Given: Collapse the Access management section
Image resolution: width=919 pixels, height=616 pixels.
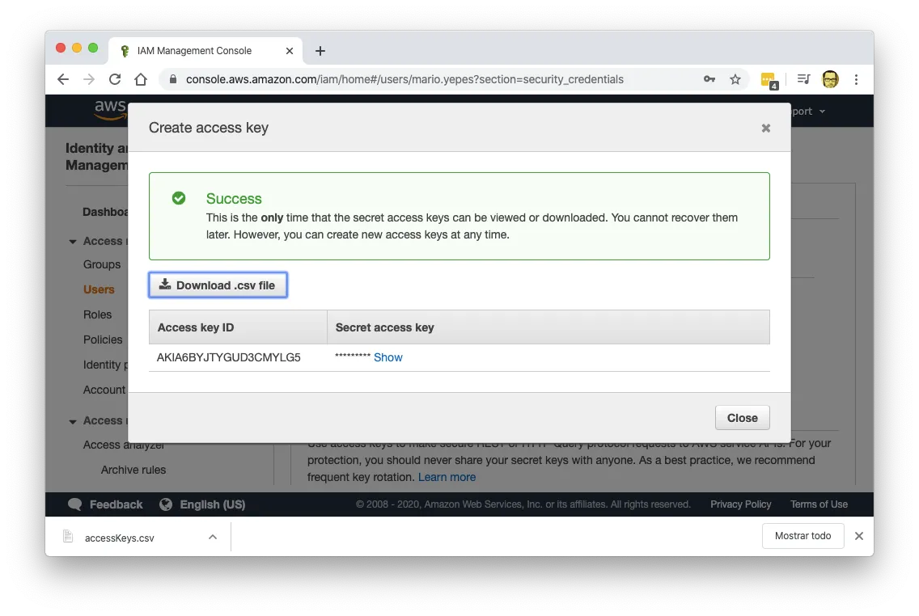Looking at the screenshot, I should [73, 241].
